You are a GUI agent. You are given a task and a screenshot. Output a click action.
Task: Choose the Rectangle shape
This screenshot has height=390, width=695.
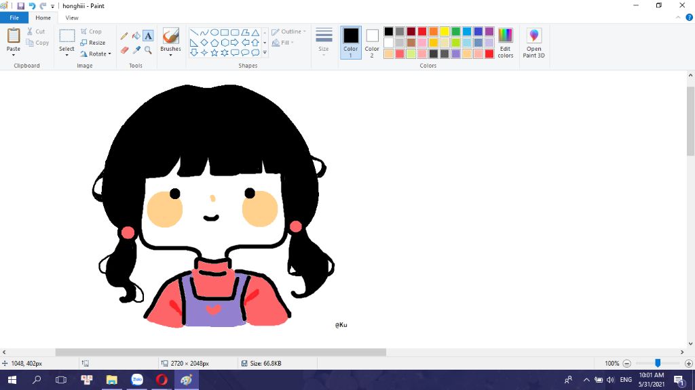coord(224,32)
